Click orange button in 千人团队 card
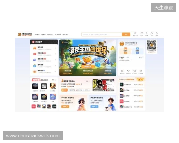This screenshot has width=179, height=143. 65,107
